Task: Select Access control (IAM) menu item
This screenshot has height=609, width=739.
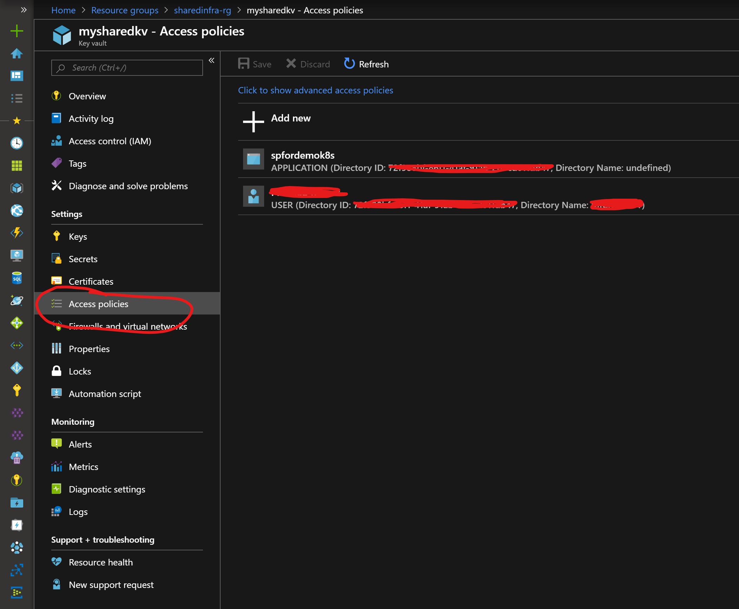Action: (110, 141)
